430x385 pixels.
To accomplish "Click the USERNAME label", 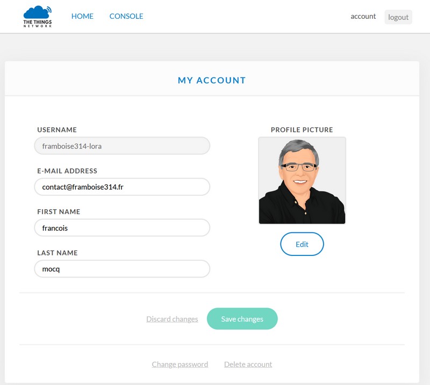I will (57, 130).
